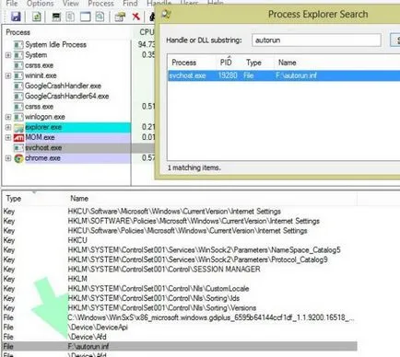The width and height of the screenshot is (400, 357).
Task: Click the red MOM.exe AMD icon
Action: tap(18, 138)
